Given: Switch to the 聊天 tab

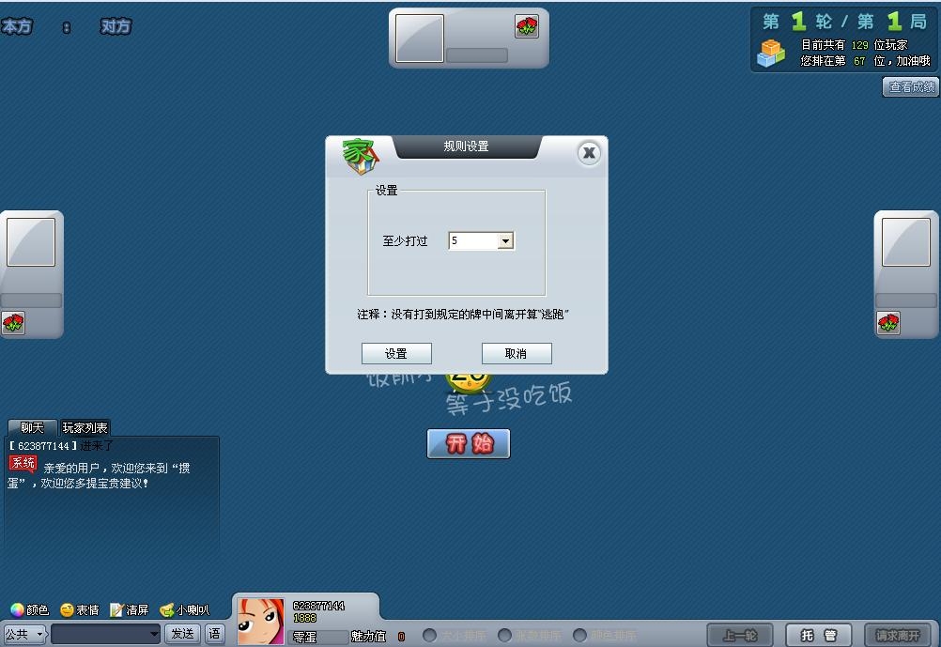Looking at the screenshot, I should click(x=32, y=428).
